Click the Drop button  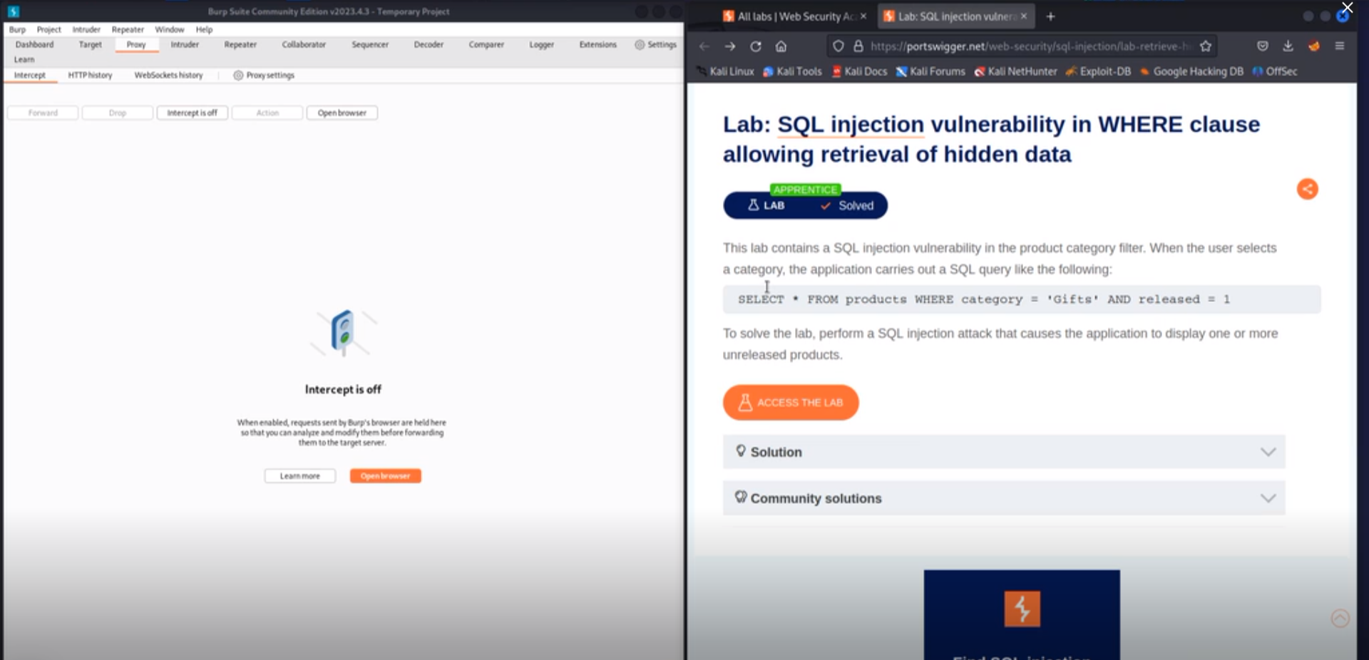[x=118, y=113]
